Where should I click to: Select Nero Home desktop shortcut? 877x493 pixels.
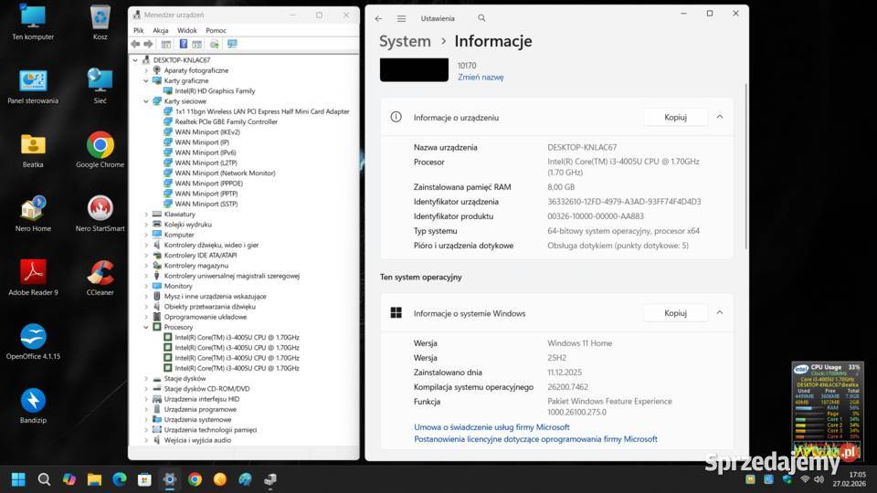[x=33, y=214]
